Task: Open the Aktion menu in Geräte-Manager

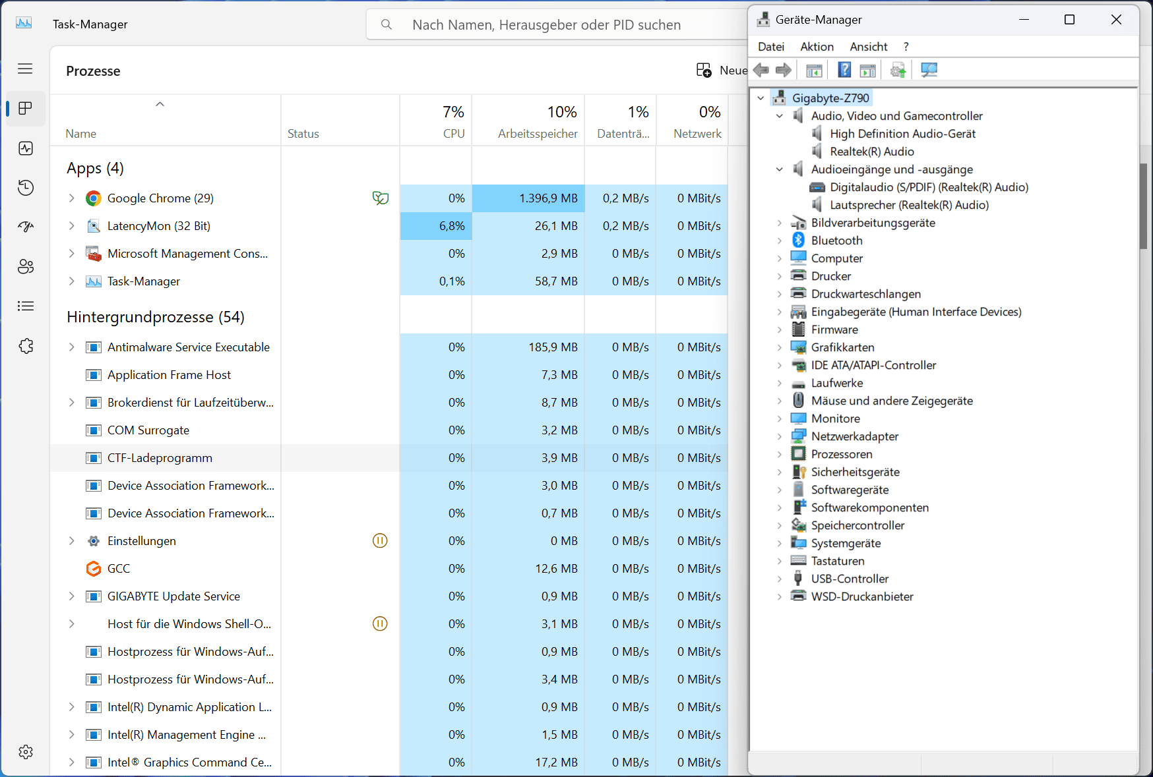Action: click(x=817, y=46)
